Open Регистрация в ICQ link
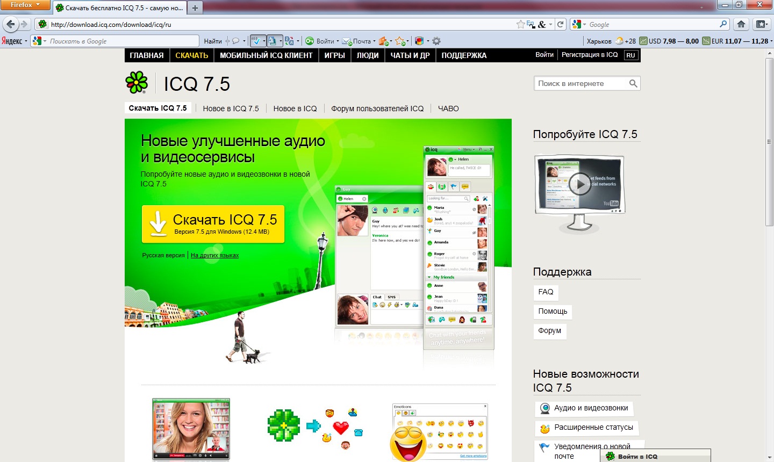The width and height of the screenshot is (774, 462). click(590, 55)
